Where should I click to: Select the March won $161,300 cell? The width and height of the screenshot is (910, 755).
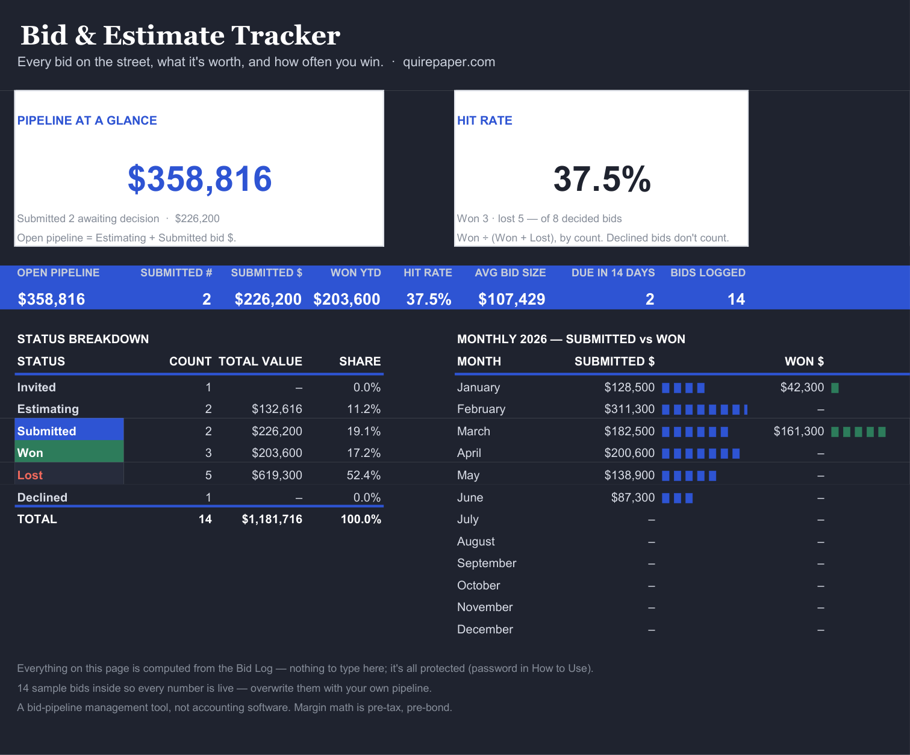(799, 431)
